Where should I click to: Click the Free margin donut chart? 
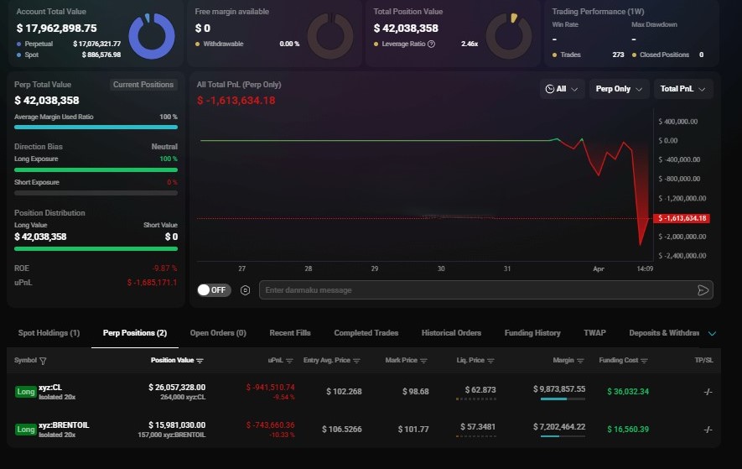click(x=330, y=36)
